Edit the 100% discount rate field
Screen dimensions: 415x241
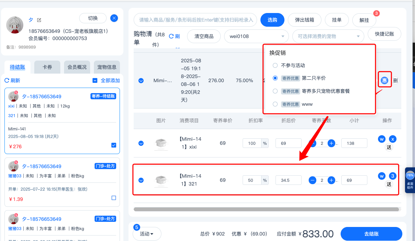(x=252, y=143)
